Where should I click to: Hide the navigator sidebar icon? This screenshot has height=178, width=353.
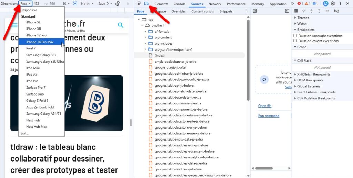point(255,11)
